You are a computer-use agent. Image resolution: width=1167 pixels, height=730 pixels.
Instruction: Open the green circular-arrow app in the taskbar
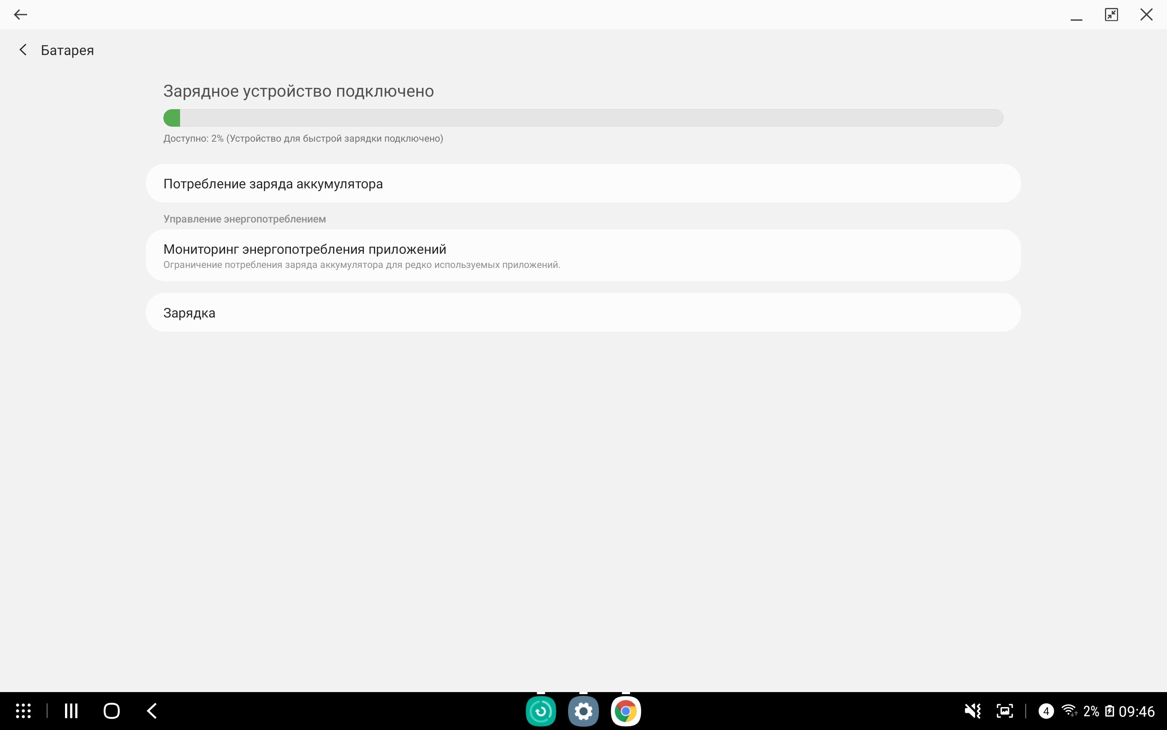coord(541,711)
